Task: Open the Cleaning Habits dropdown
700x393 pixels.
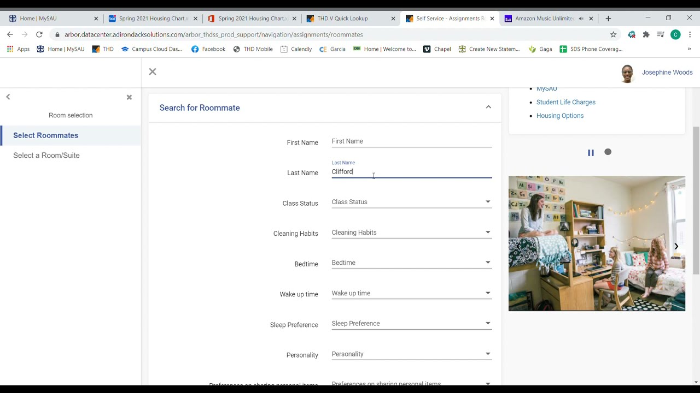Action: (x=411, y=233)
